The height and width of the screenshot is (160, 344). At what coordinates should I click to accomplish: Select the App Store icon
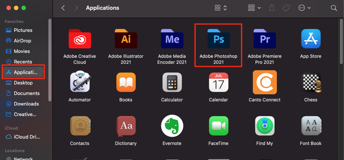(311, 39)
